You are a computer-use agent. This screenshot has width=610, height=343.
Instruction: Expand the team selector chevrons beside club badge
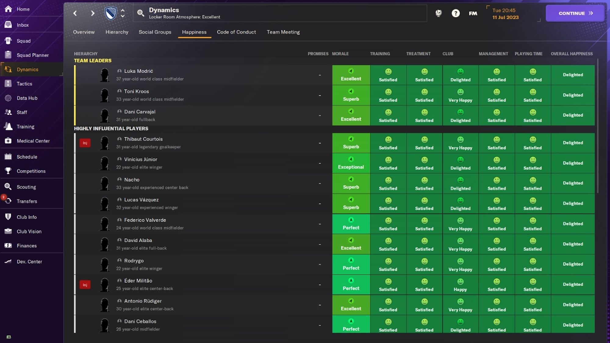pyautogui.click(x=122, y=13)
